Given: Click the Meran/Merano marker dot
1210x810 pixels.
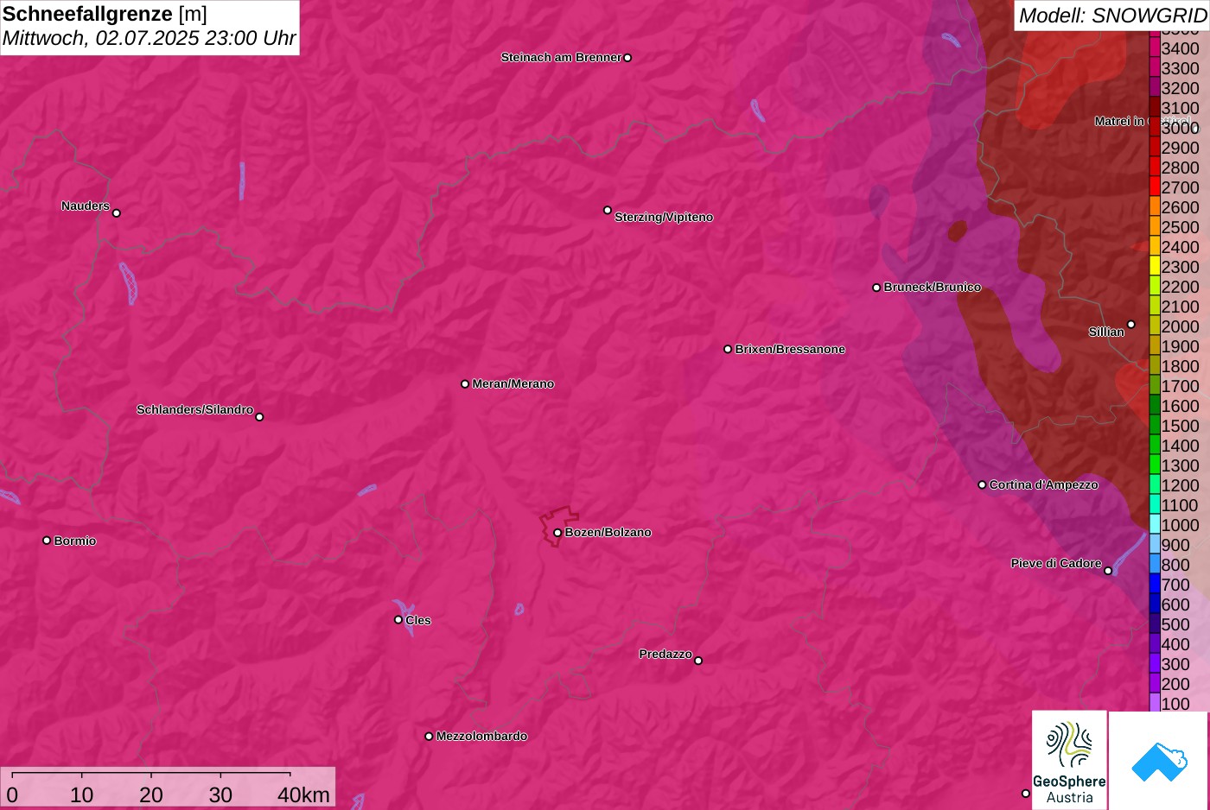Looking at the screenshot, I should 465,383.
